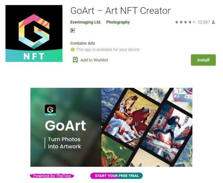Open the picnic artwork thumbnail in banner
223x183 pixels.
(132, 118)
